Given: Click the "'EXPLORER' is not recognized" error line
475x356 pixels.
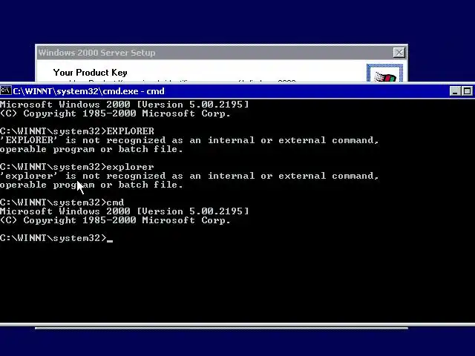Looking at the screenshot, I should click(x=189, y=140).
